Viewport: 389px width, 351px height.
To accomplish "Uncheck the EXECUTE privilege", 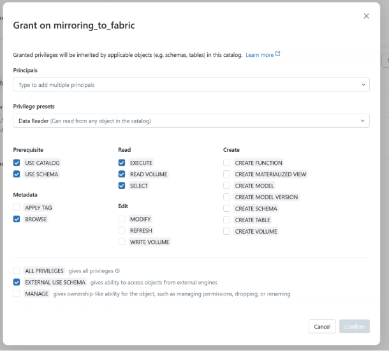I will [x=122, y=163].
